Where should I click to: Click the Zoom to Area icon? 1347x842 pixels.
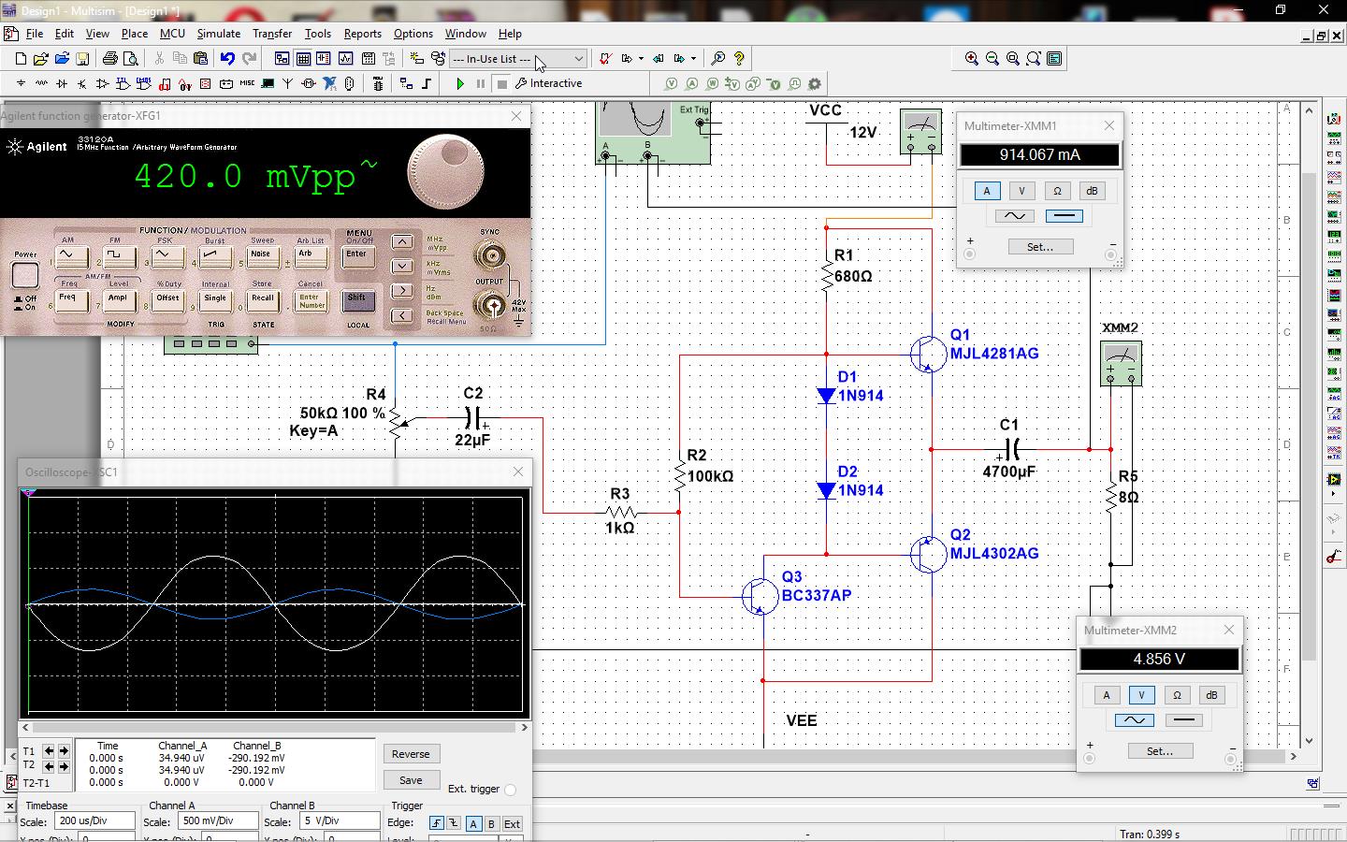[x=1013, y=58]
